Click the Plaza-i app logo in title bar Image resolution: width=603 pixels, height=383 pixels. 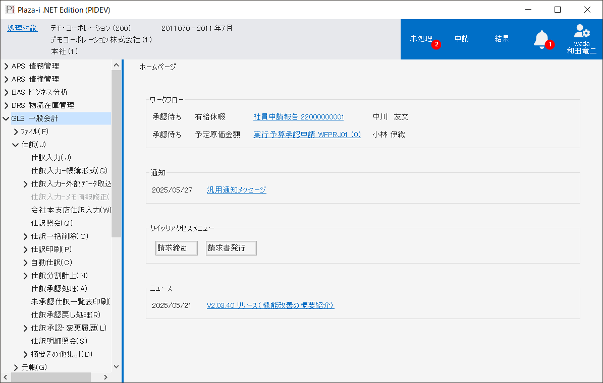point(10,10)
